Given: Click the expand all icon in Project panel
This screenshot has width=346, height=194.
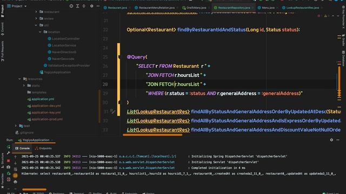Looking at the screenshot, I should pyautogui.click(x=77, y=6).
